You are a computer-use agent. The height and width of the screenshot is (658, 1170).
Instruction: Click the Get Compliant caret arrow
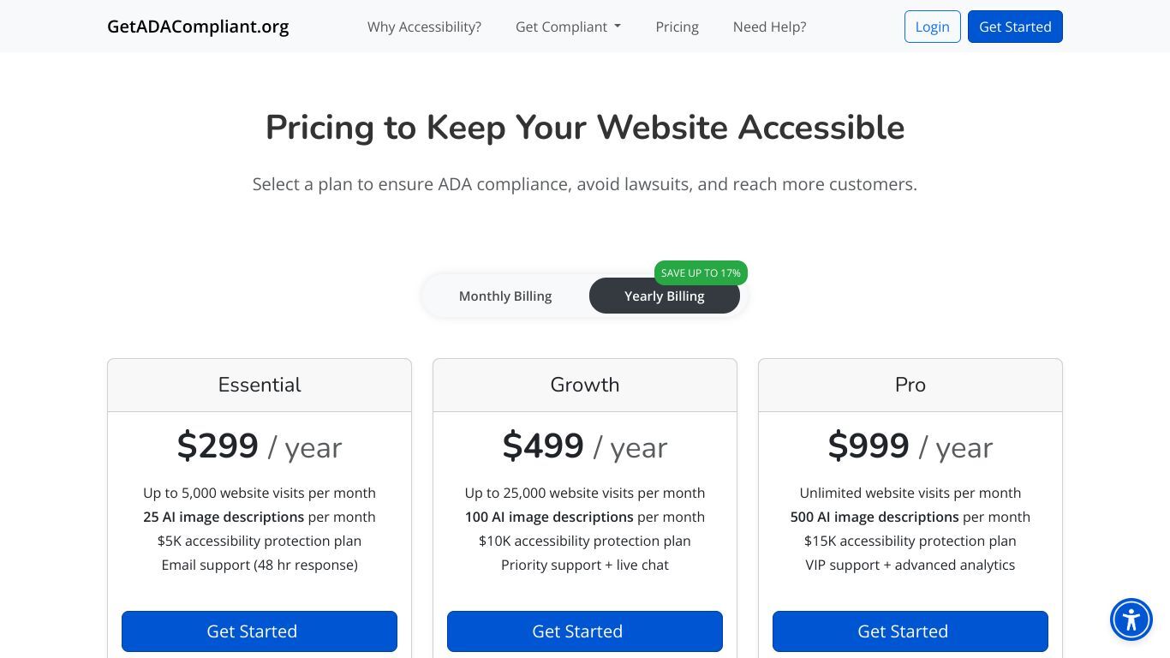tap(618, 27)
